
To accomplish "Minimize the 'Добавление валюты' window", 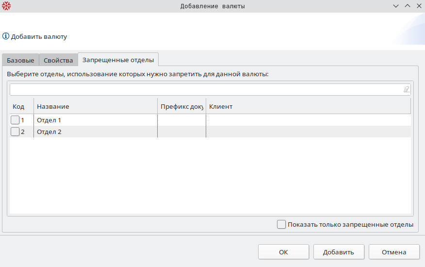I will [396, 6].
